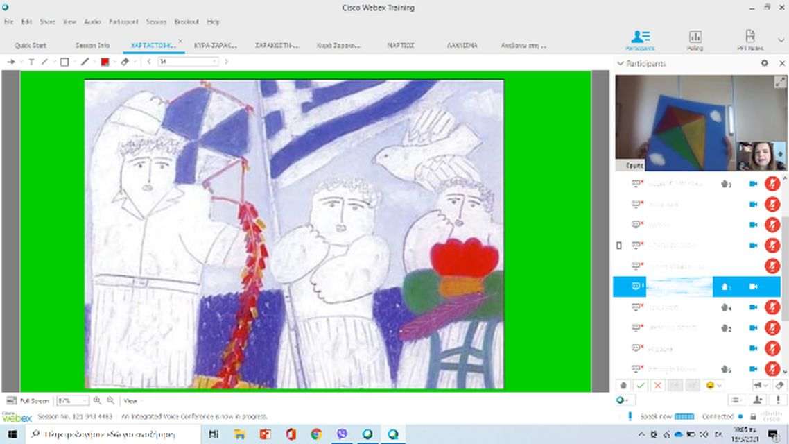Open Google Chrome from the taskbar
Screen dimensions: 789x444
click(x=316, y=434)
